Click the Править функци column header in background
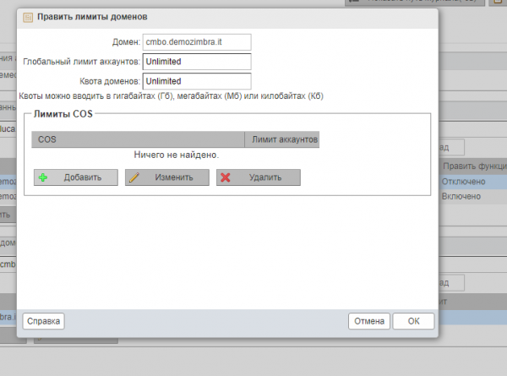Image resolution: width=507 pixels, height=376 pixels. point(473,166)
